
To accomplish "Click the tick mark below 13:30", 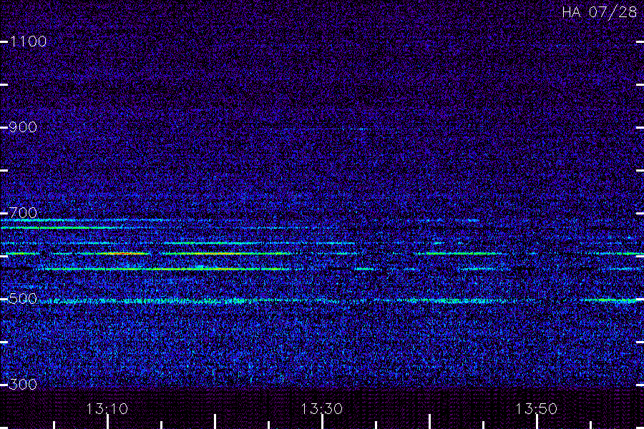I will [x=322, y=422].
